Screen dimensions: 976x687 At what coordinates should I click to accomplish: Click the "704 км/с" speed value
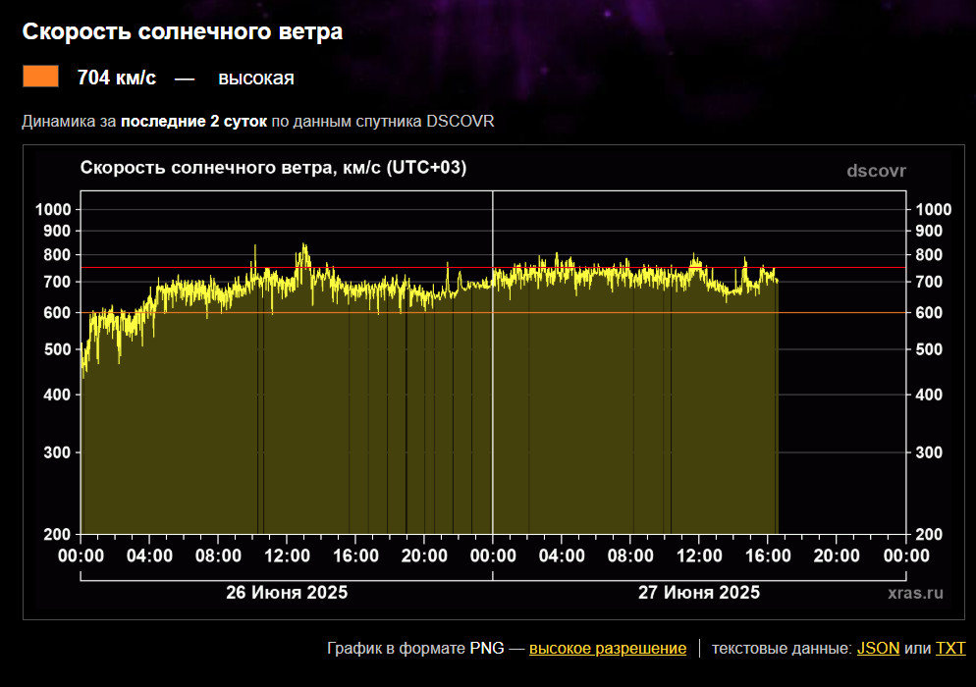tap(116, 79)
